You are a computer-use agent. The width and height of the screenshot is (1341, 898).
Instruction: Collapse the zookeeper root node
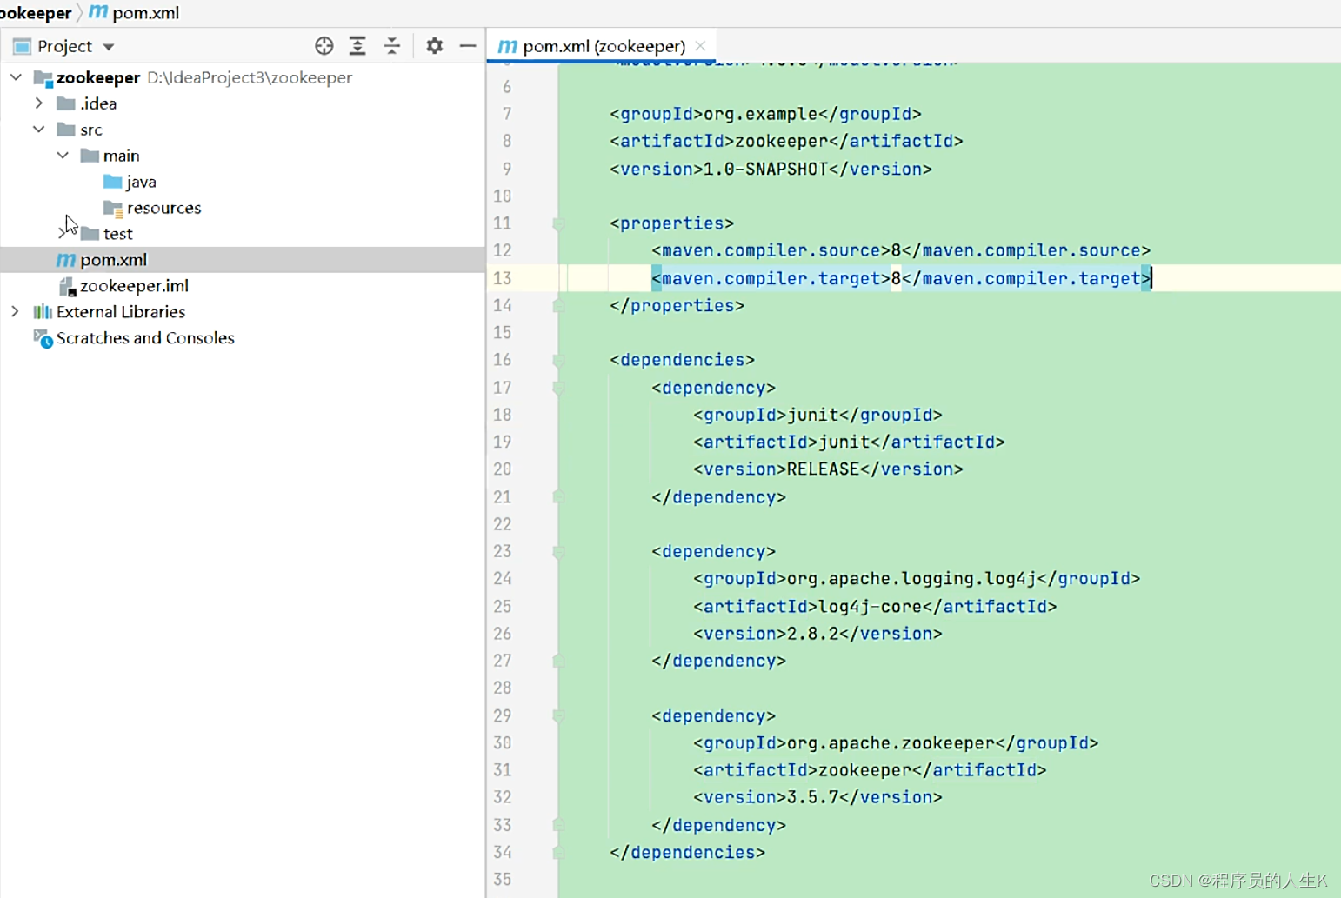coord(16,77)
